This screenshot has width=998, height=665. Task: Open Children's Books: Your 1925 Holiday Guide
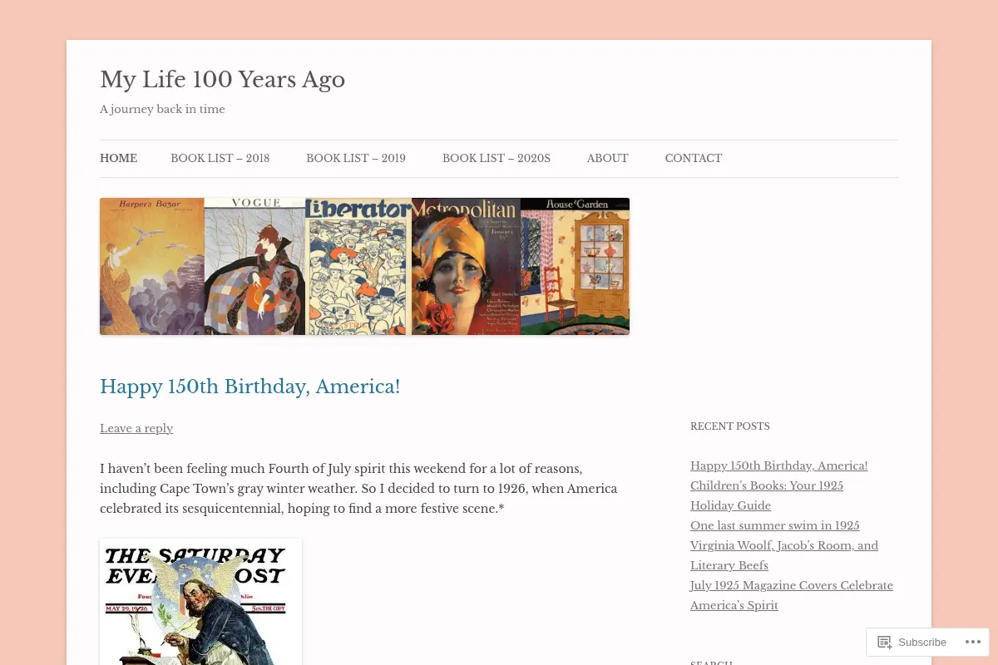tap(767, 495)
